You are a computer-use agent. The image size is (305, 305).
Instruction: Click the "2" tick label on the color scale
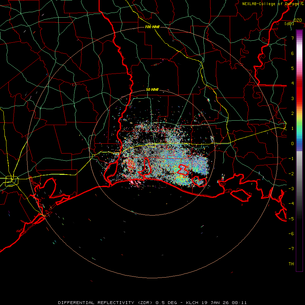pyautogui.click(x=292, y=114)
